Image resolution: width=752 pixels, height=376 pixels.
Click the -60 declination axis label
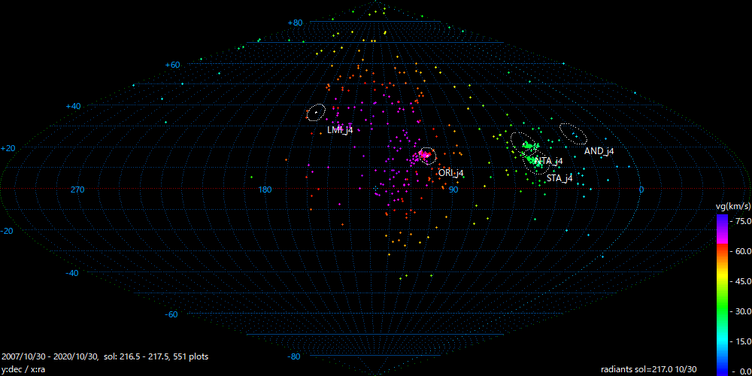(171, 314)
